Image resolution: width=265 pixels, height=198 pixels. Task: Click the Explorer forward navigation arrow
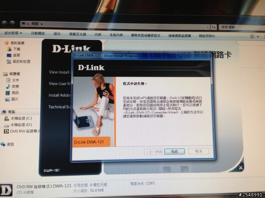click(12, 24)
